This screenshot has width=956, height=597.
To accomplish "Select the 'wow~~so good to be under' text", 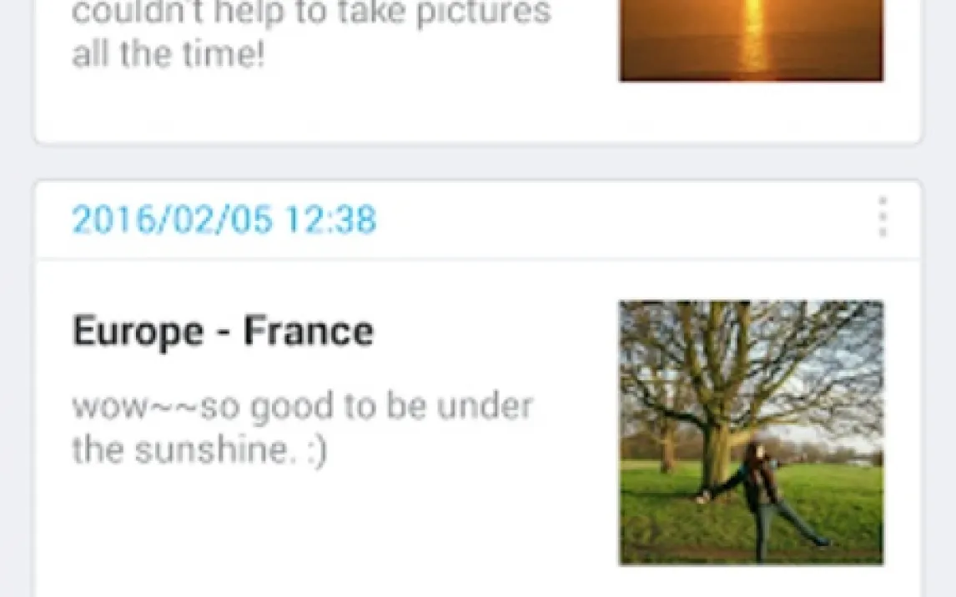I will (x=303, y=406).
